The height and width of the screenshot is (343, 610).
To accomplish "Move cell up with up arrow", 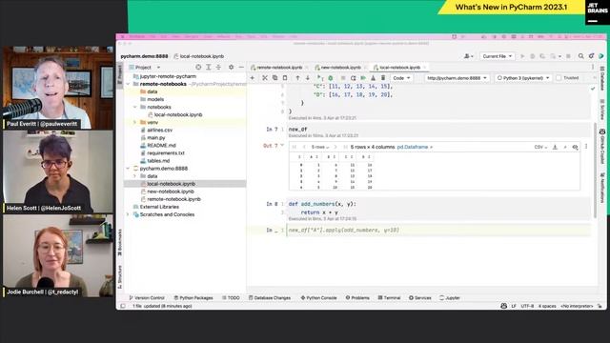I will 297,78.
